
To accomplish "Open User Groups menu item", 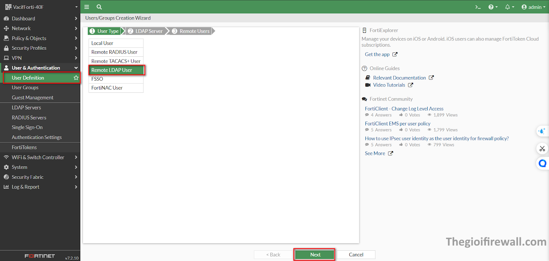I will (x=25, y=88).
